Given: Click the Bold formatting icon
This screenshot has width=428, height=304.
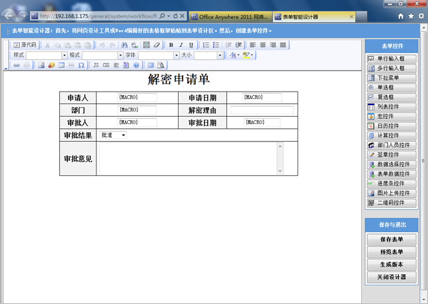Looking at the screenshot, I should [x=171, y=45].
